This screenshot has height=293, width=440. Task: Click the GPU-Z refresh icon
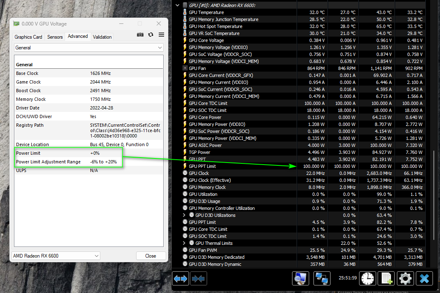151,35
